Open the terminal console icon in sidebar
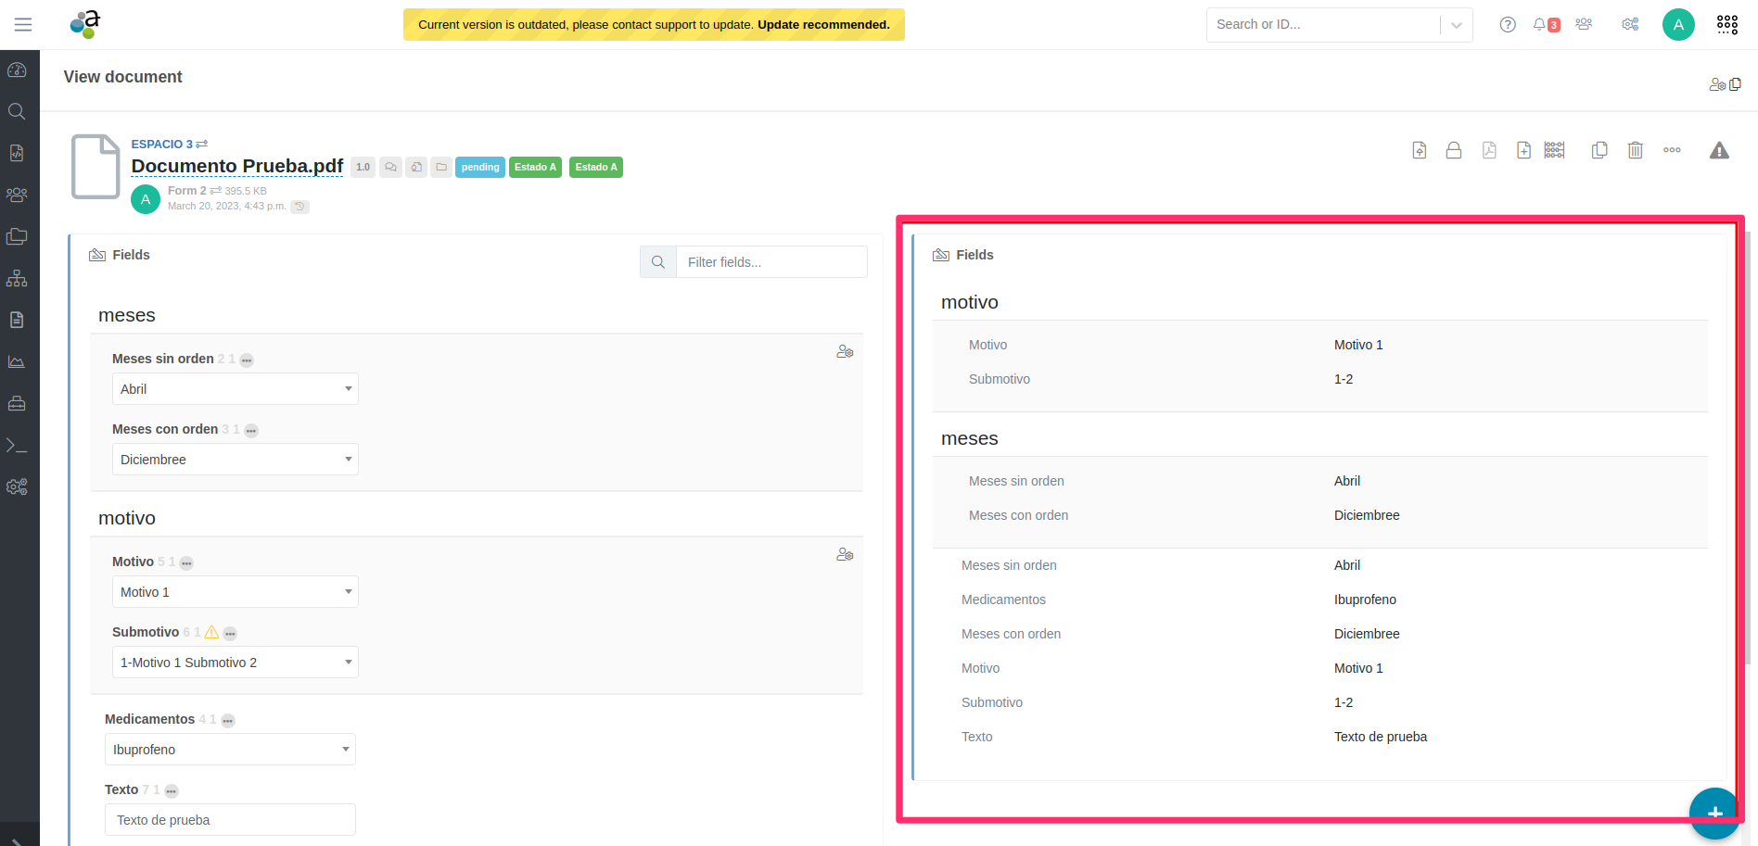1758x846 pixels. pos(17,446)
